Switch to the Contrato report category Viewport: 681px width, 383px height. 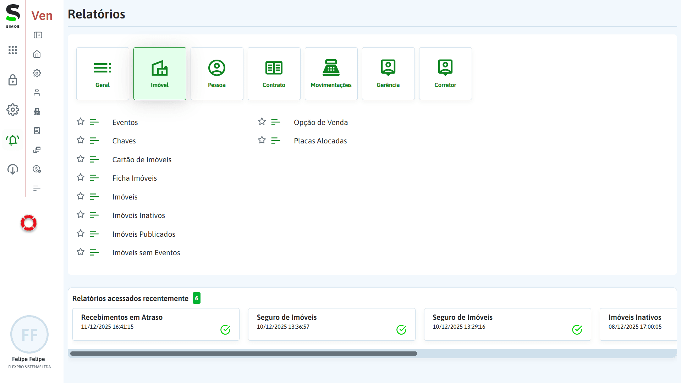click(x=274, y=73)
